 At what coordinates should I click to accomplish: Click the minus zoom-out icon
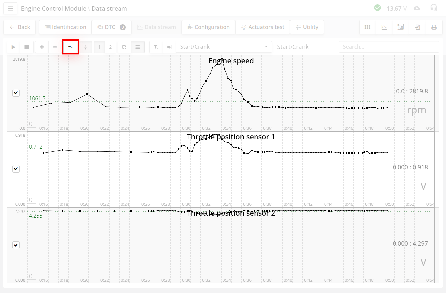click(55, 47)
